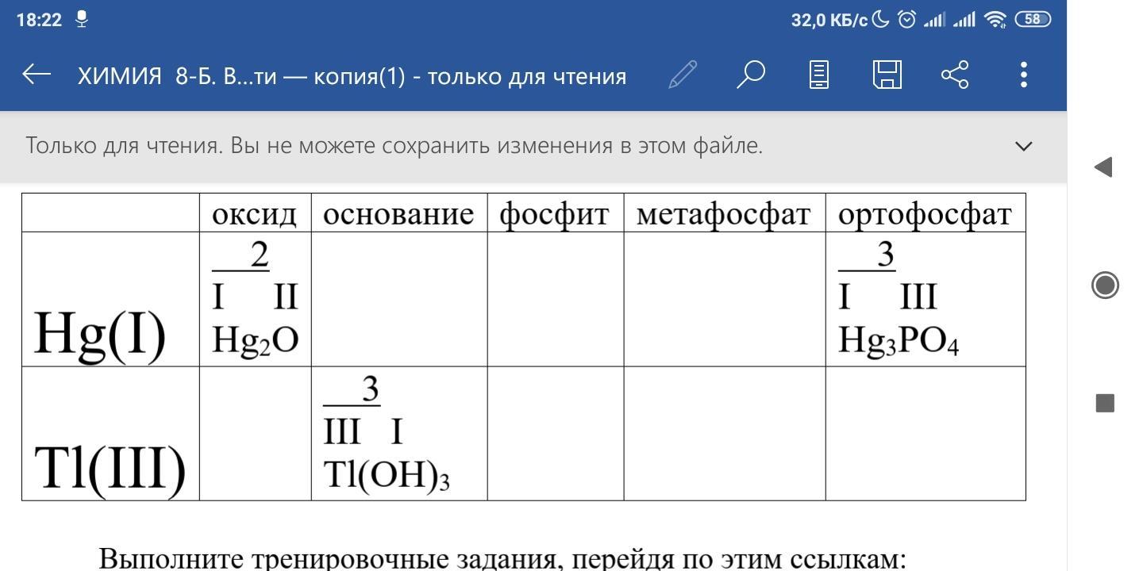Viewport: 1143px width, 571px height.
Task: Tap the pencil edit icon
Action: pos(683,75)
